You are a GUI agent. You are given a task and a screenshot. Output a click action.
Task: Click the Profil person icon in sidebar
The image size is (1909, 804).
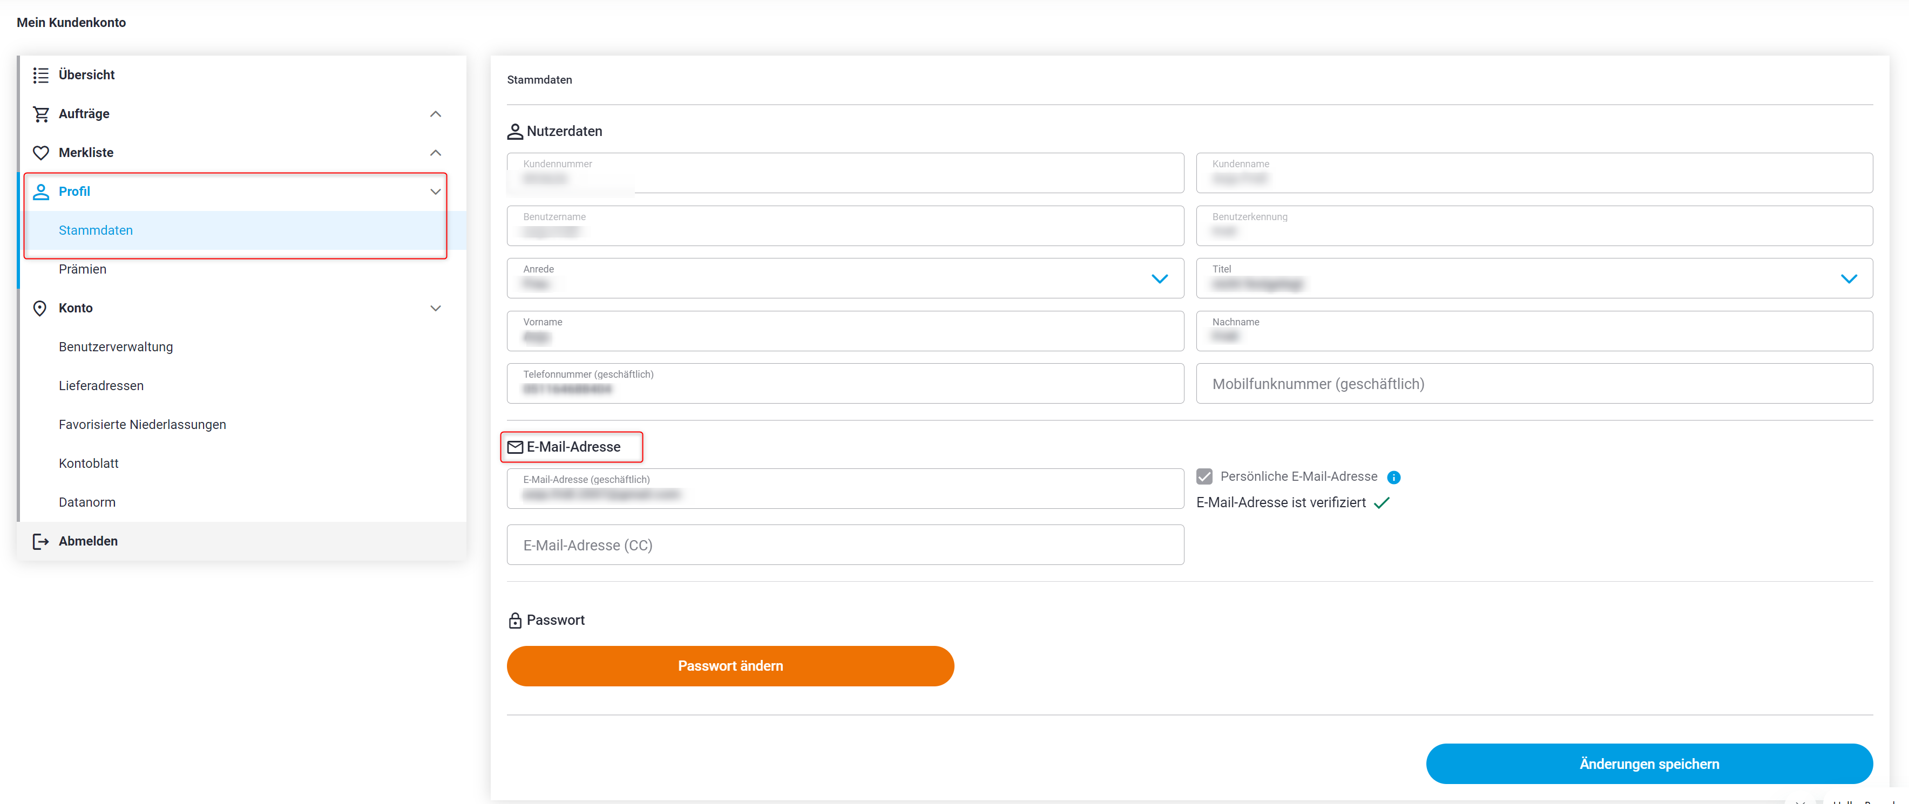pyautogui.click(x=40, y=191)
